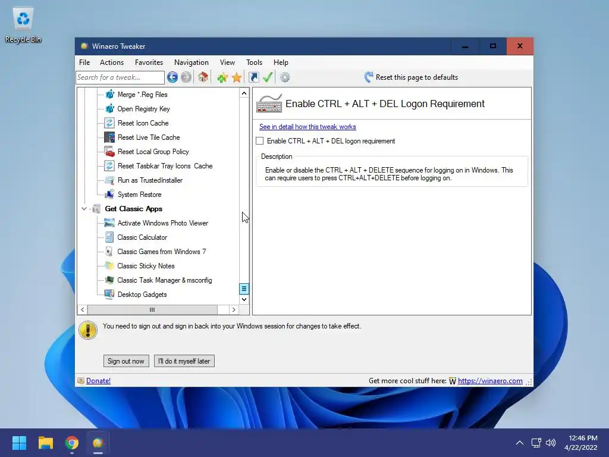Screen dimensions: 609x457
Task: Enable CTRL + ALT + DEL logon requirement checkbox
Action: coord(260,141)
